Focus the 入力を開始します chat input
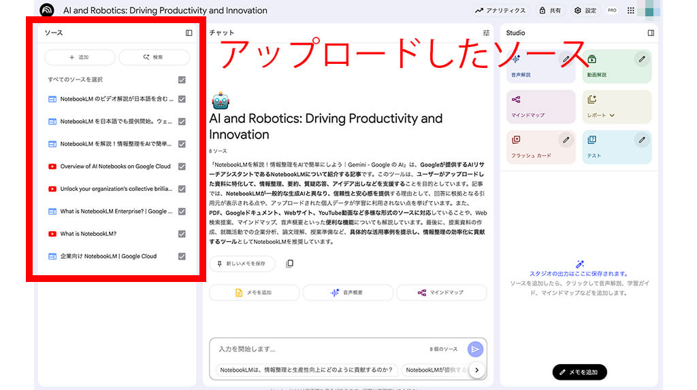This screenshot has height=390, width=697. pyautogui.click(x=320, y=349)
